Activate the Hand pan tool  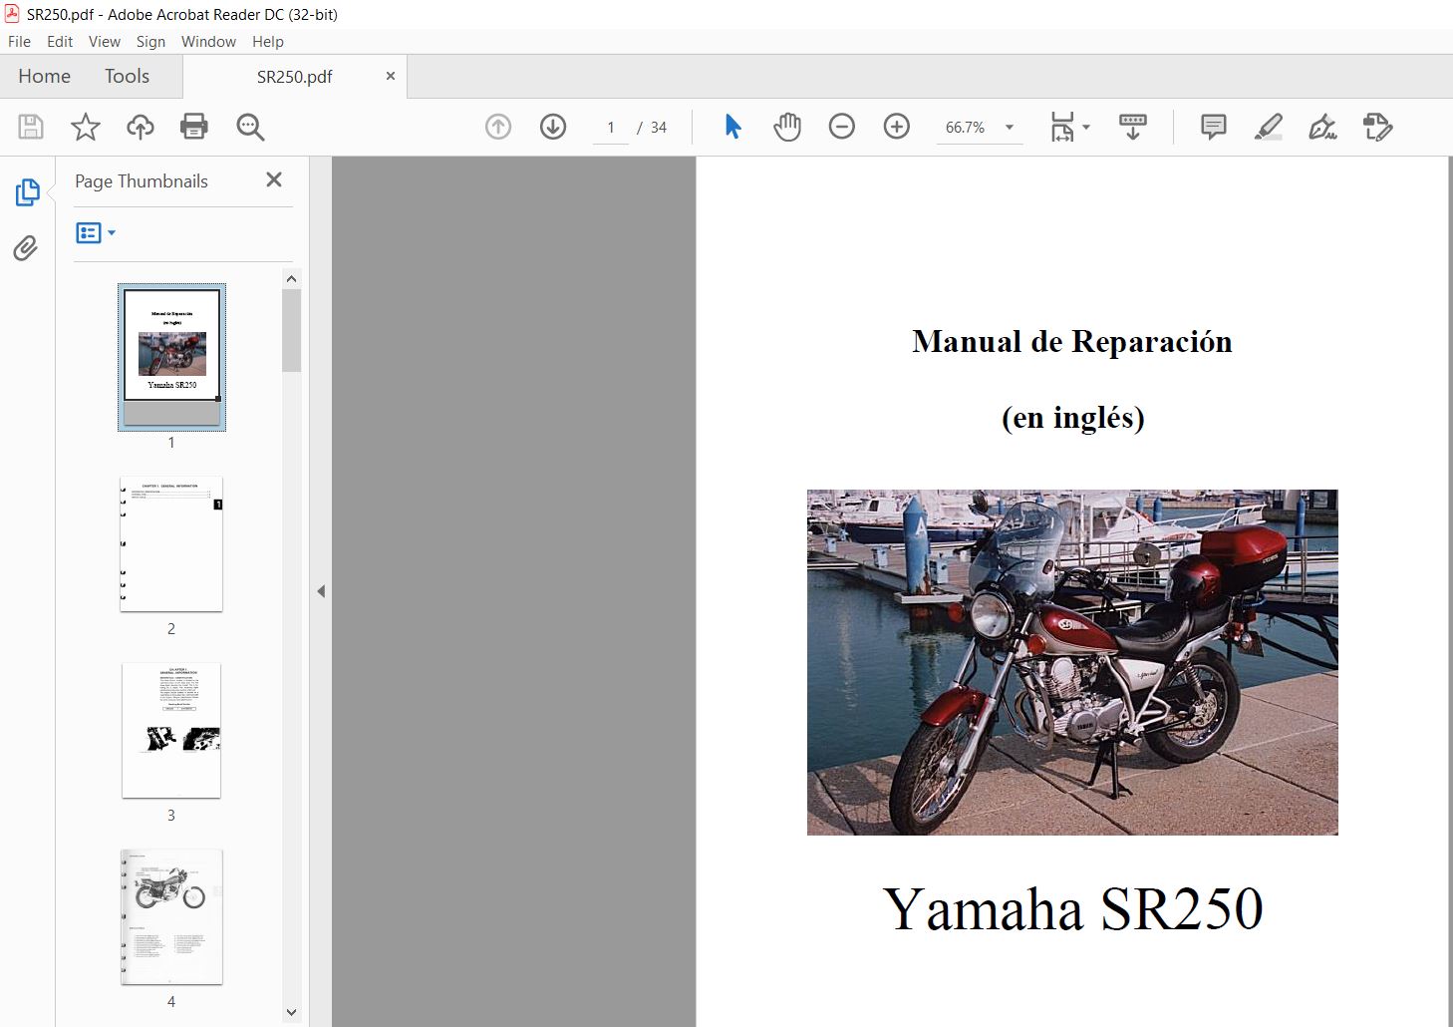click(787, 127)
